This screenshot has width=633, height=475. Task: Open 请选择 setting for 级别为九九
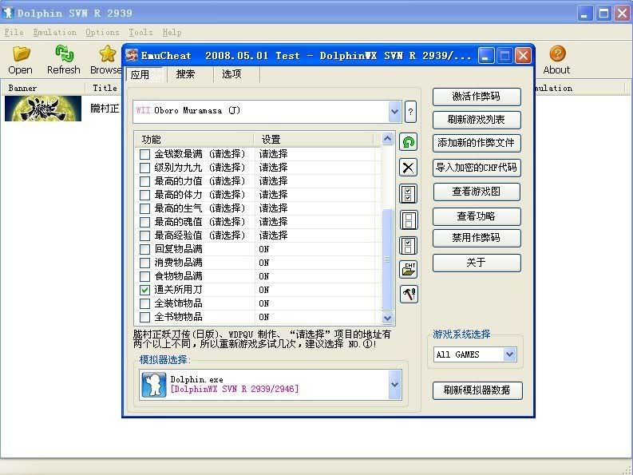tap(273, 168)
